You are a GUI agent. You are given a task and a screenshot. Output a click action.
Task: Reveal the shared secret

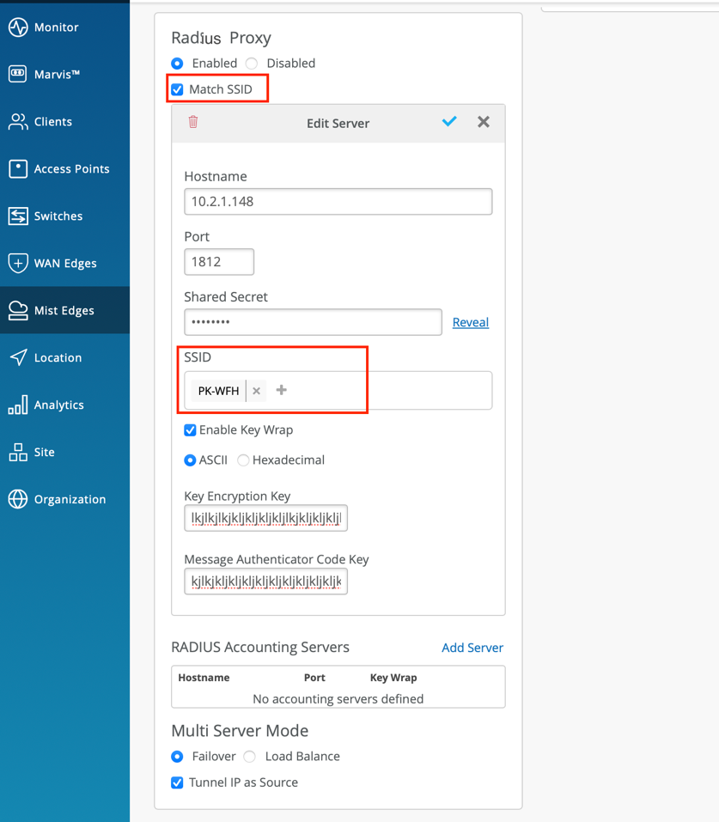point(470,322)
